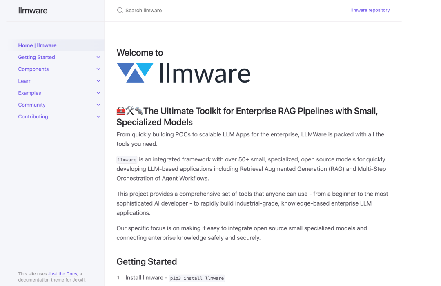Click the Getting Started section heading
The width and height of the screenshot is (441, 286).
tap(147, 261)
